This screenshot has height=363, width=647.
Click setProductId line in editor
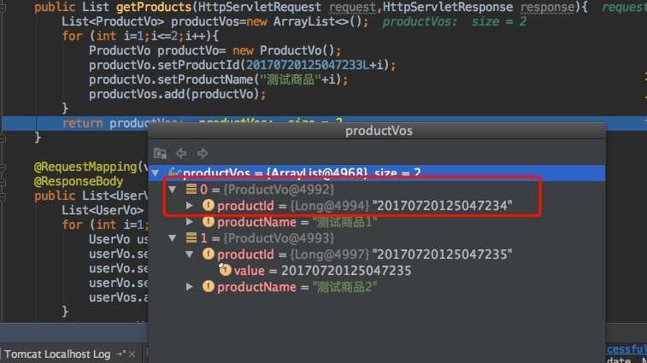click(242, 65)
